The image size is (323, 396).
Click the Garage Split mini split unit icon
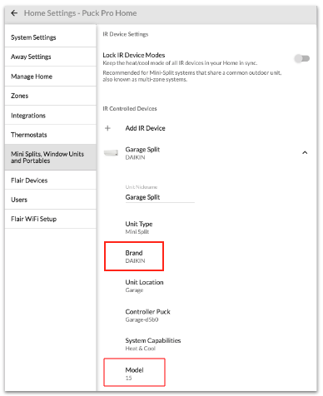click(111, 152)
